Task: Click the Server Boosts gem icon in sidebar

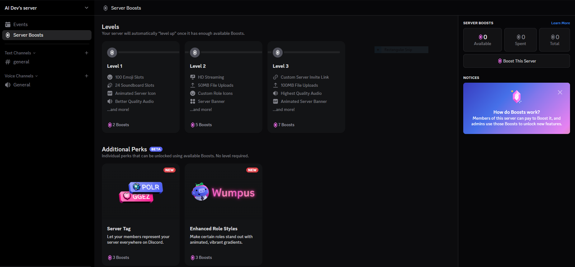Action: click(x=8, y=35)
